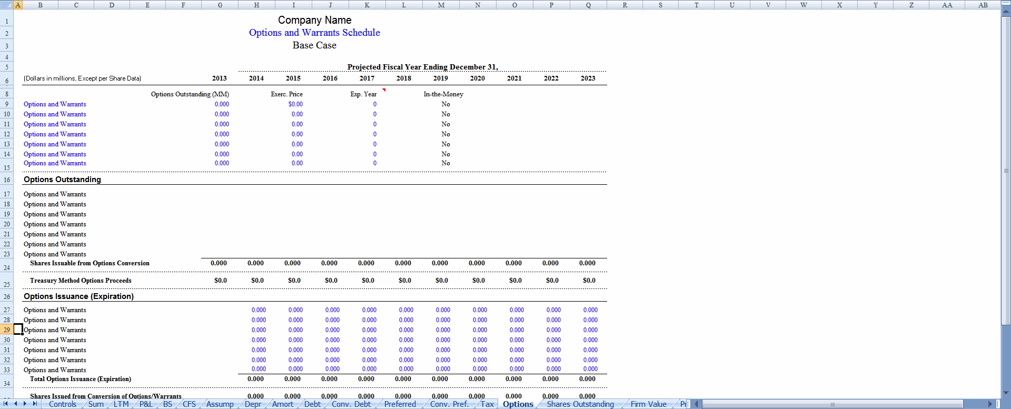Click the tab bar split handle

(689, 404)
